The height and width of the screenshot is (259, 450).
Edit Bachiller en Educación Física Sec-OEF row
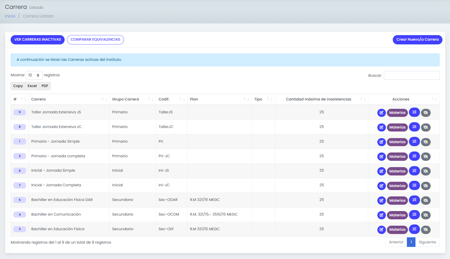click(381, 229)
